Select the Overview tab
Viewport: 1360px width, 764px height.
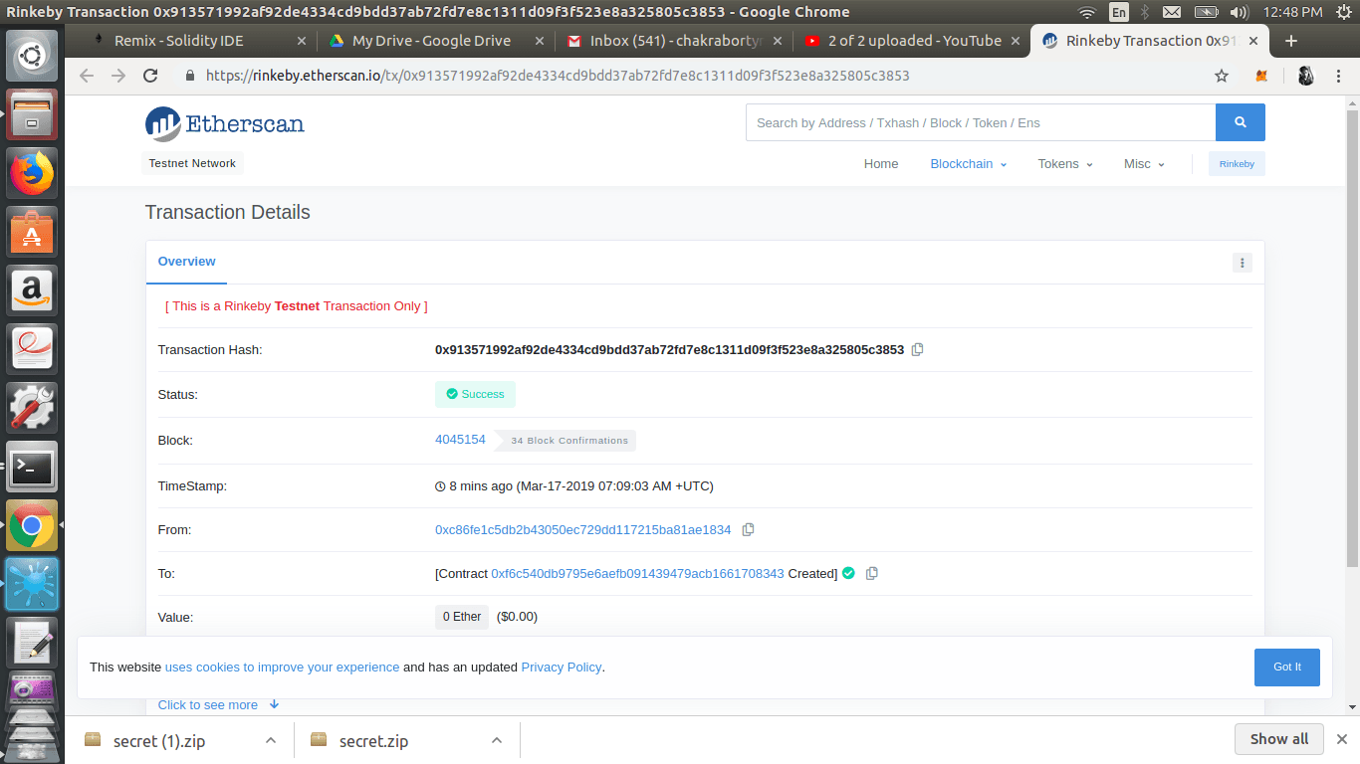click(186, 262)
